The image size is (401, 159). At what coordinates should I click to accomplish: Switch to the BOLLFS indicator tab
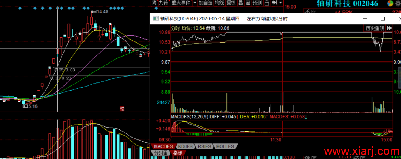pyautogui.click(x=225, y=146)
